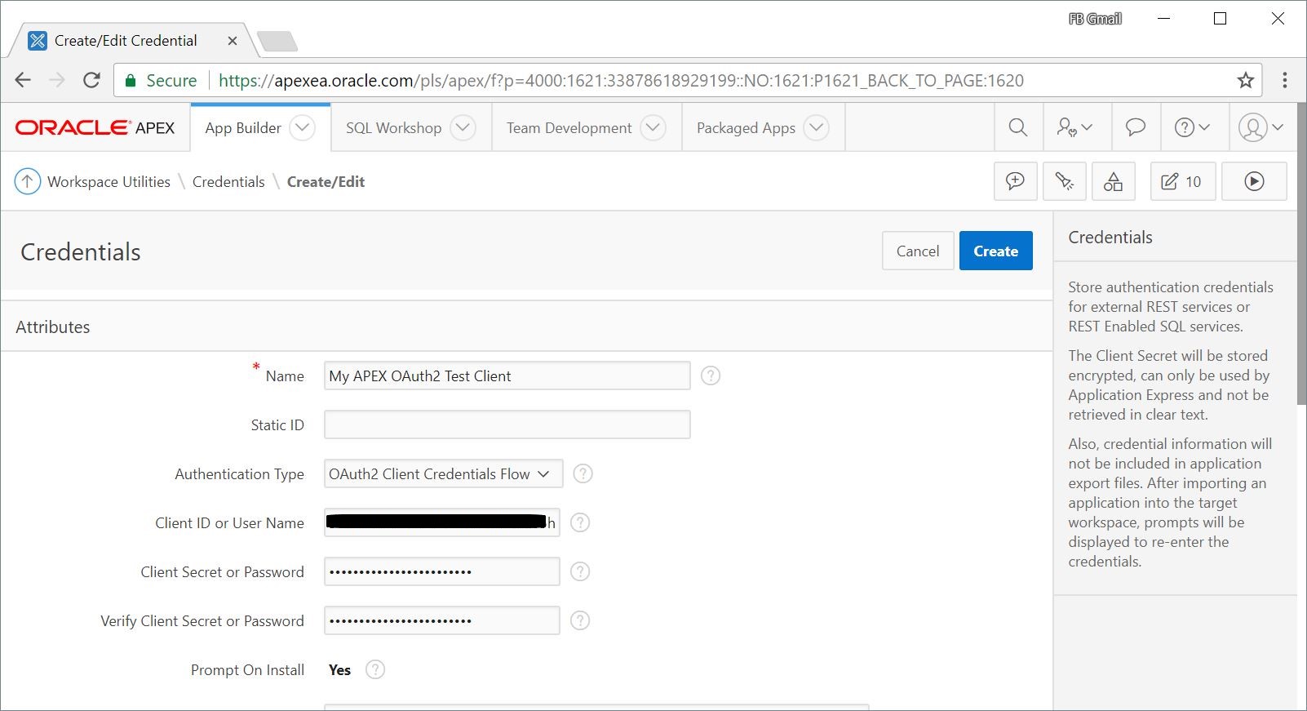Show help for the Name field

pos(711,375)
